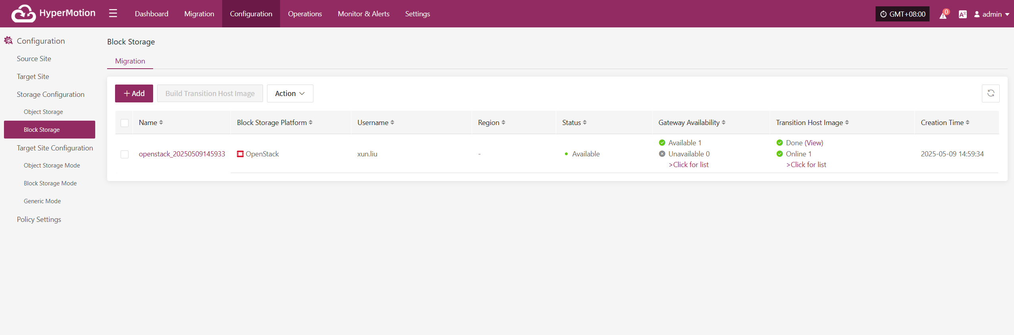The height and width of the screenshot is (335, 1014).
Task: Click the refresh table icon
Action: pos(991,93)
